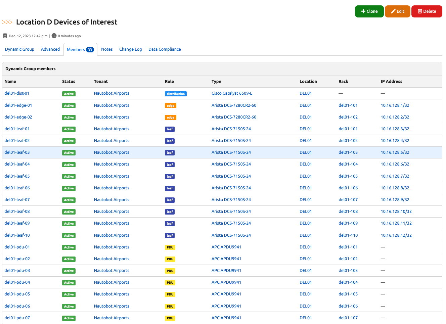
Task: Open Cisco Catalyst 6509-E device type
Action: point(232,93)
